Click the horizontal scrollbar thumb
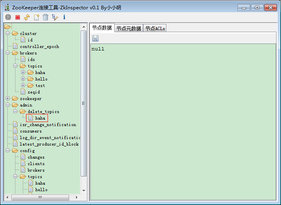281x205 pixels. coord(40,197)
